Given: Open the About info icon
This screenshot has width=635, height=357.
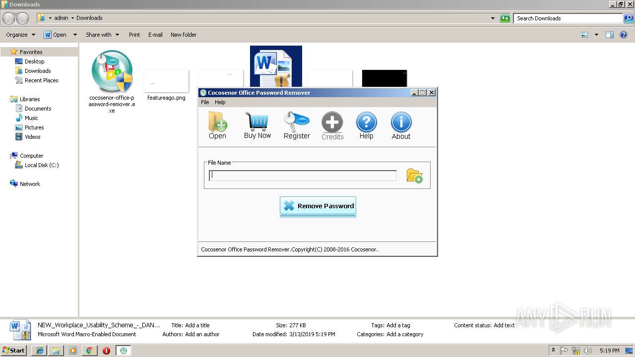Looking at the screenshot, I should tap(401, 125).
